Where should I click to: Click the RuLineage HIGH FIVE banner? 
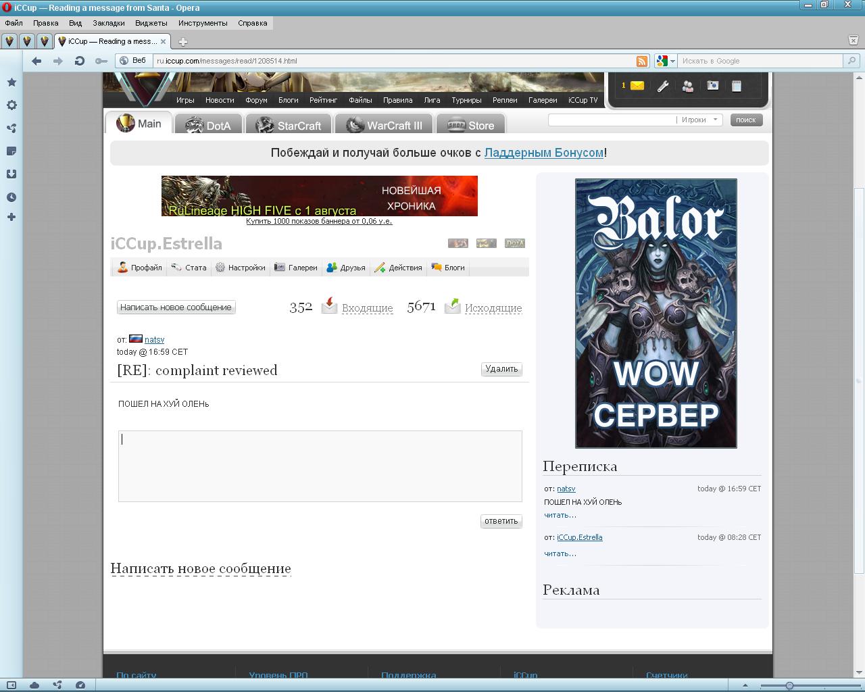(320, 196)
